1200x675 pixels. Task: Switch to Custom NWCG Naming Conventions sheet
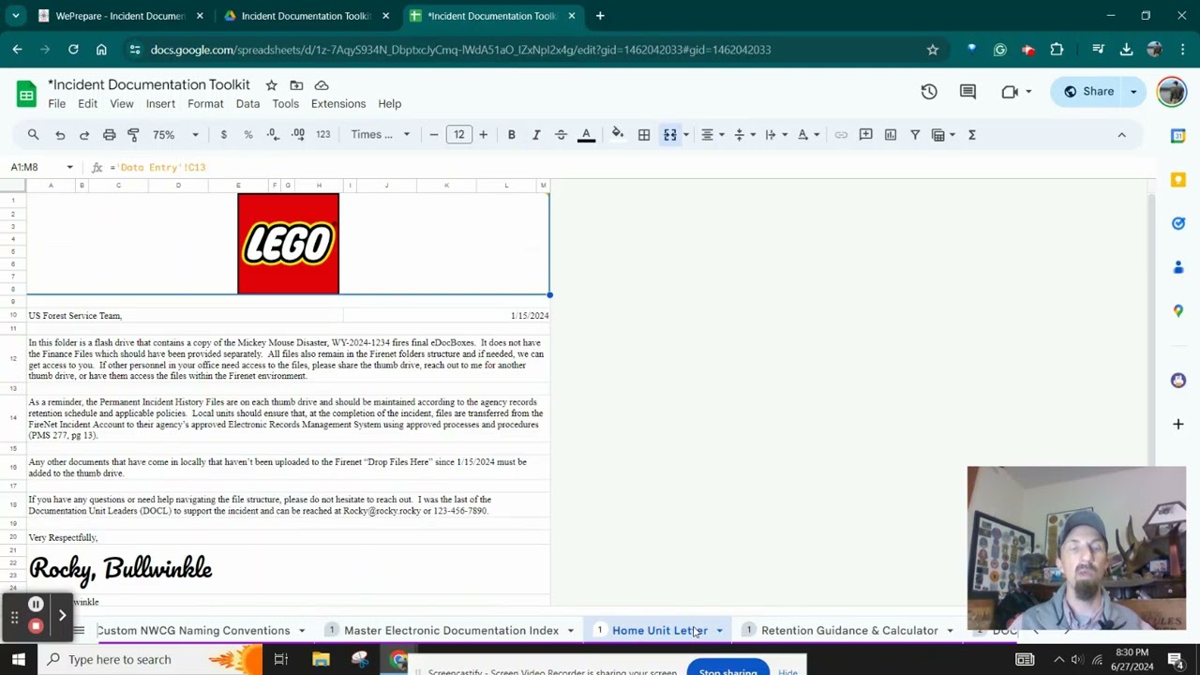click(193, 631)
